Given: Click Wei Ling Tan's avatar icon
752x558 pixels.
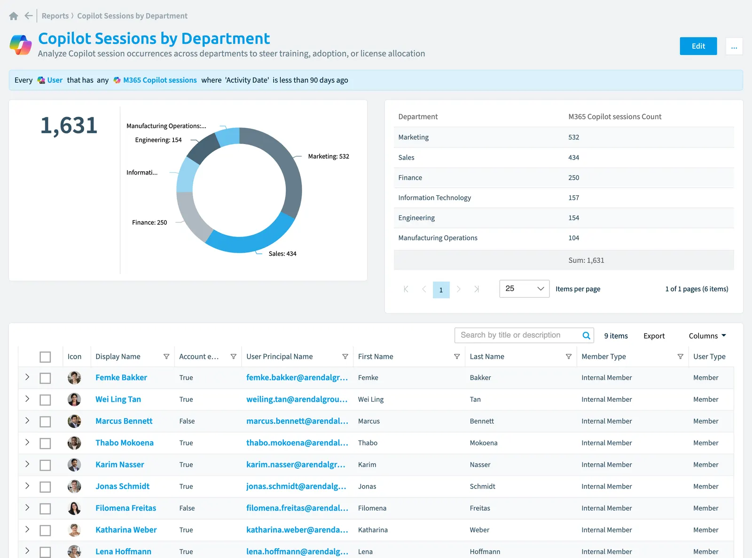Looking at the screenshot, I should [x=74, y=399].
